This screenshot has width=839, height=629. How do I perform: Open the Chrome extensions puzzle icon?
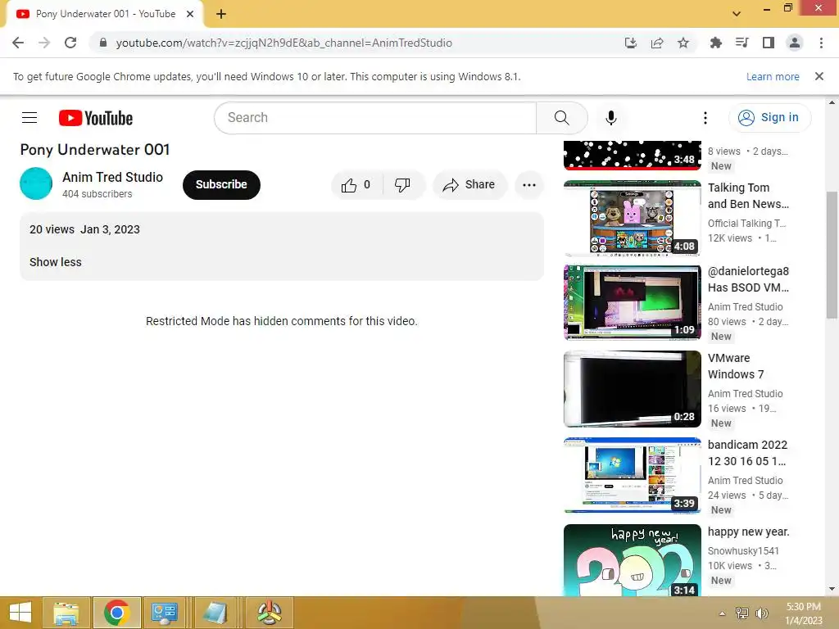(x=715, y=43)
